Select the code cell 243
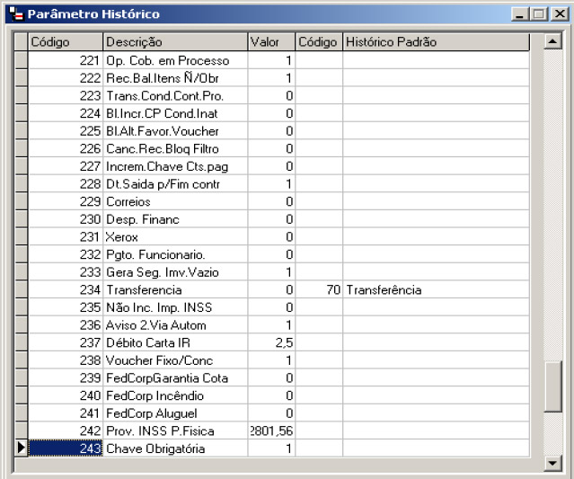Viewport: 574px width, 479px height. (x=66, y=448)
